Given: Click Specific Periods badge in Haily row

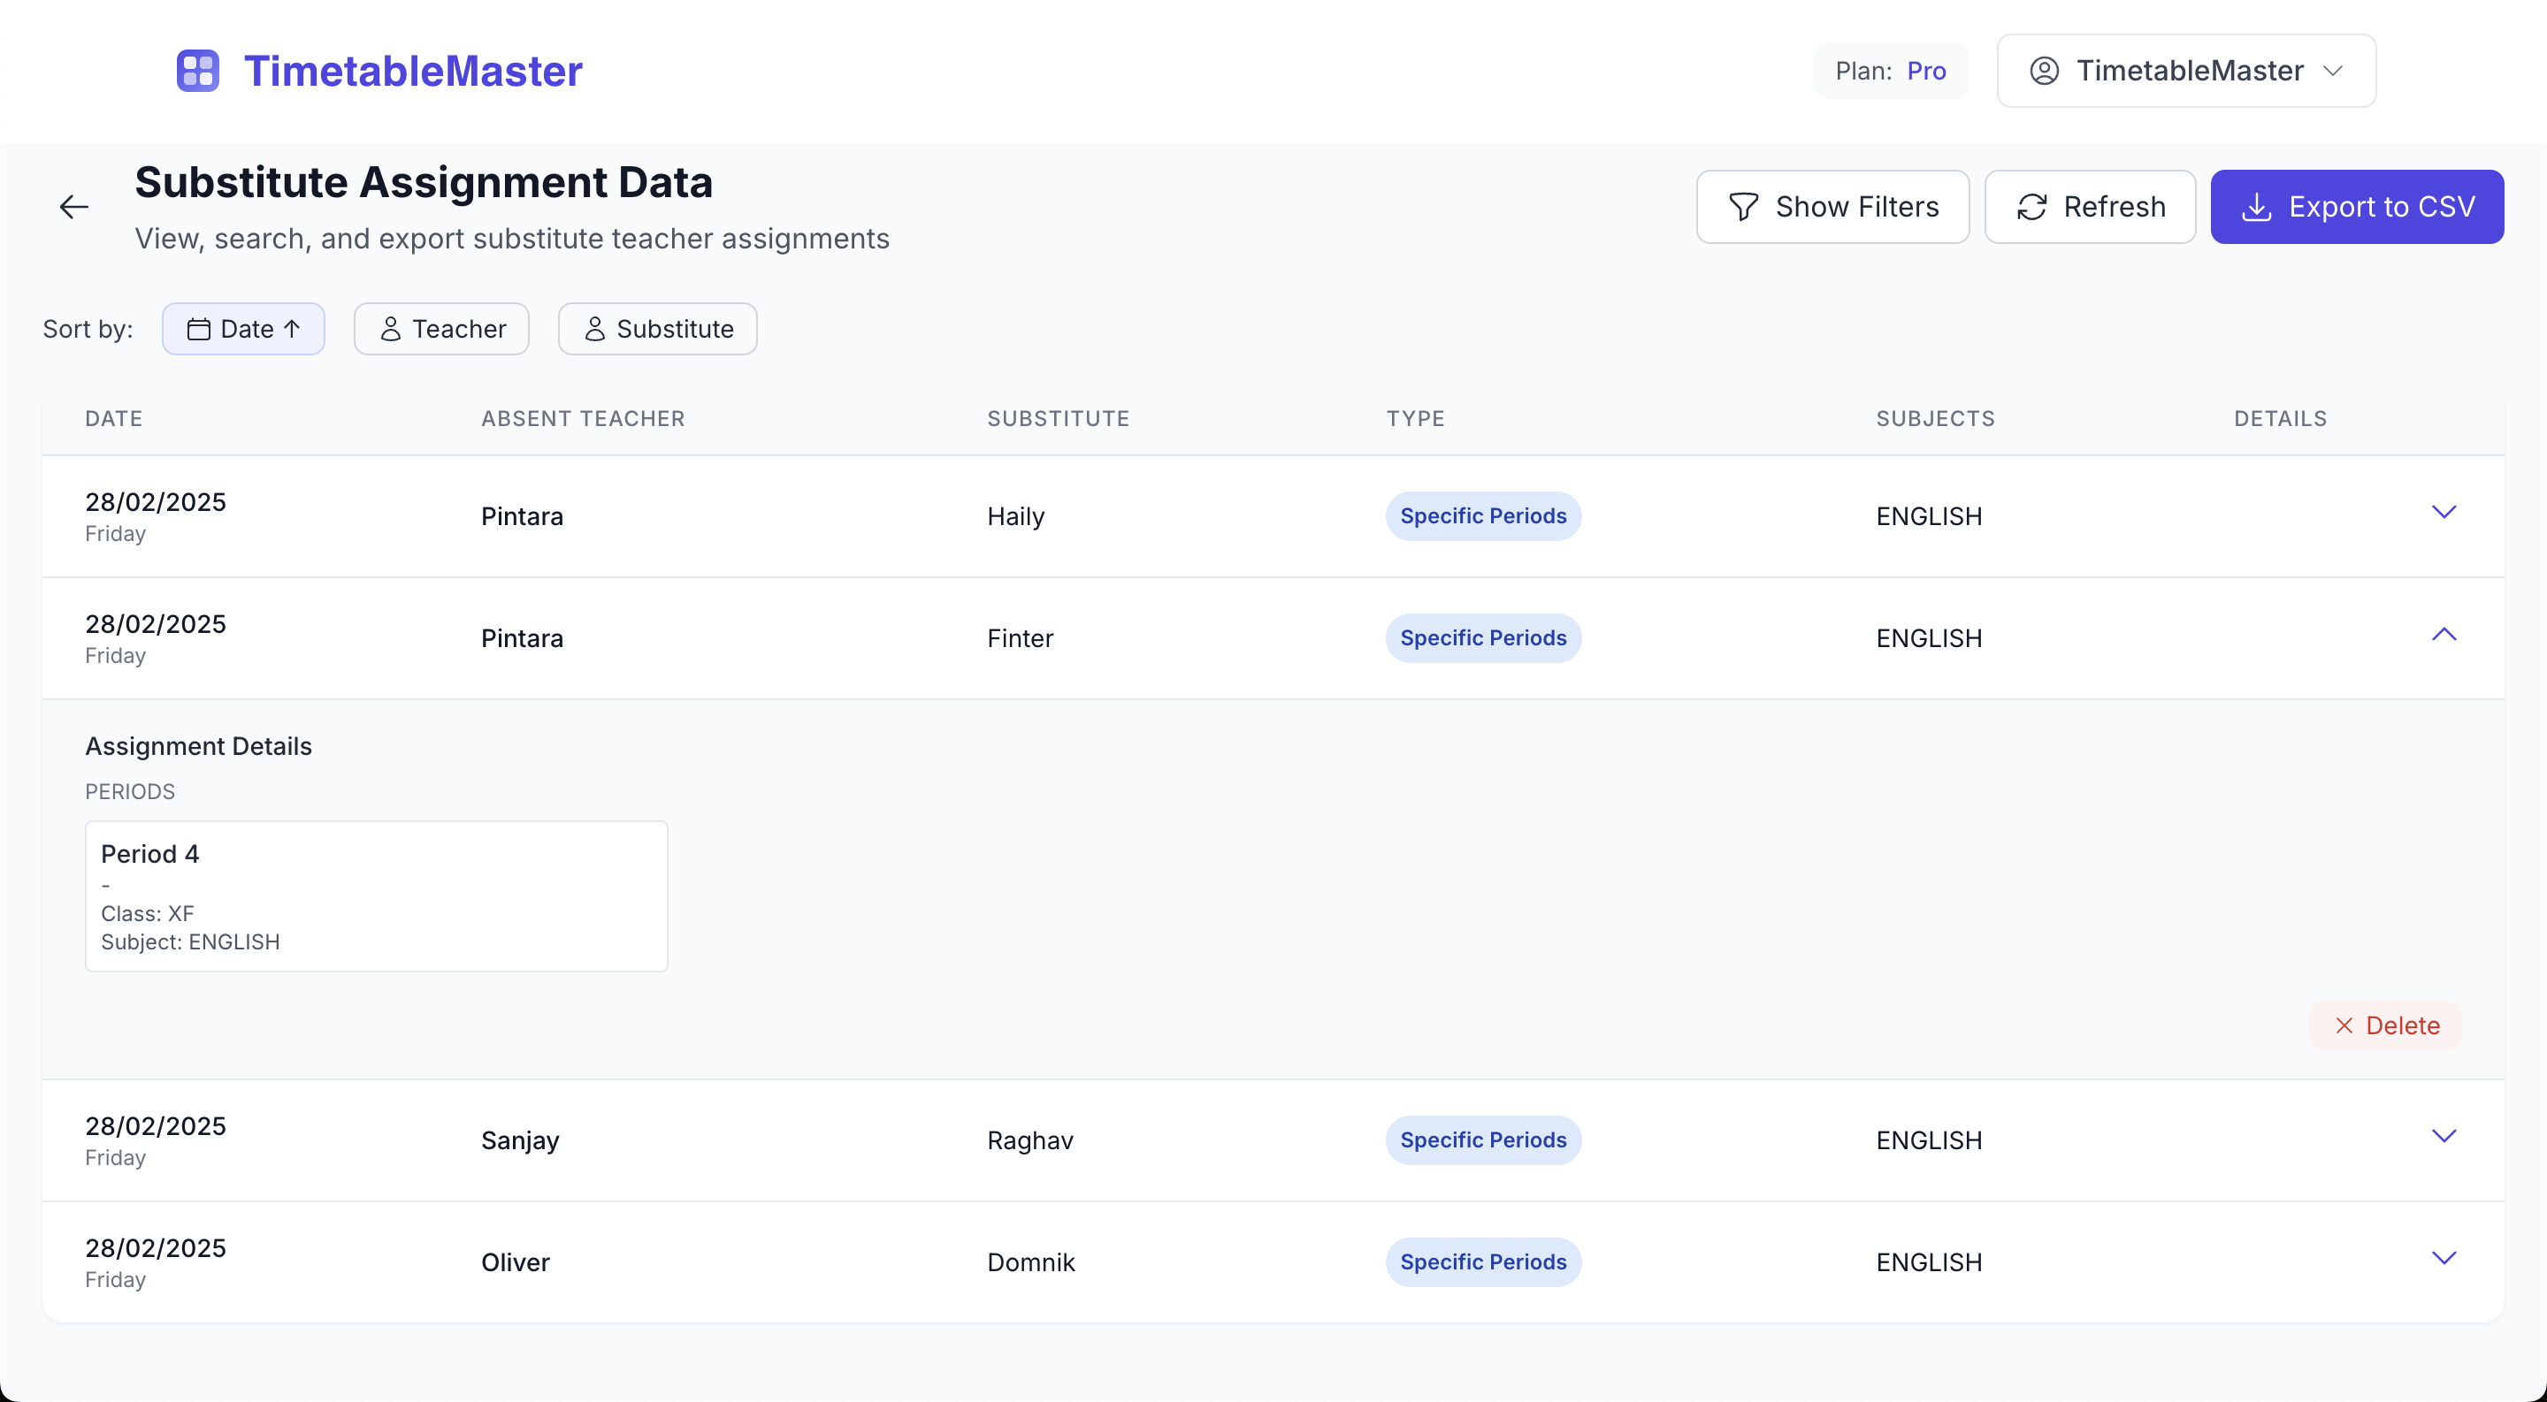Looking at the screenshot, I should [1483, 515].
